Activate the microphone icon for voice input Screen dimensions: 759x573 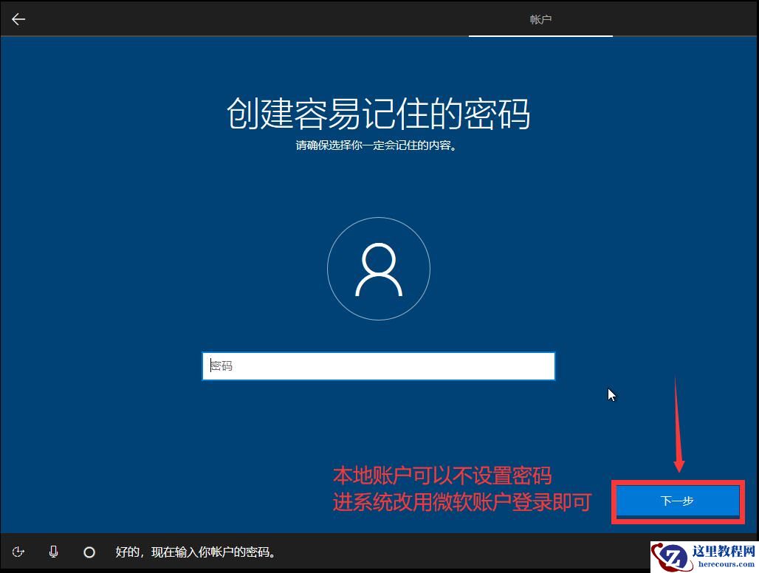coord(52,552)
